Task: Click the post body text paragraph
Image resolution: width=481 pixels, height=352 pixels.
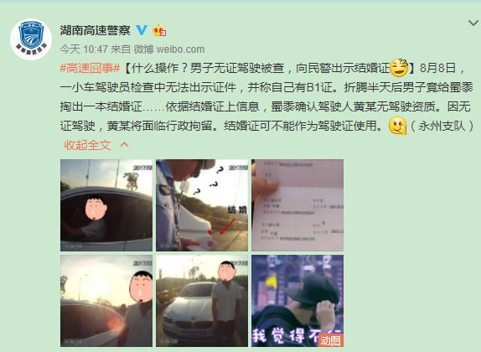Action: point(266,96)
